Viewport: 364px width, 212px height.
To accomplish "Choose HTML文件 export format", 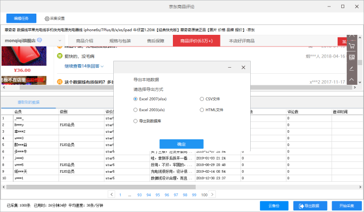I will coord(211,110).
